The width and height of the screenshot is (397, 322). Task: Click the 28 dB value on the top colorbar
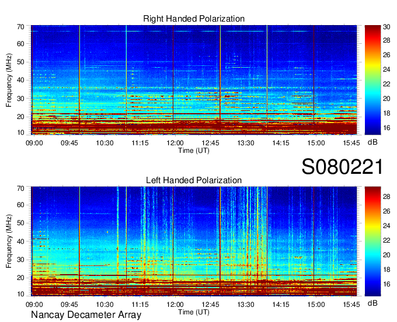coord(386,40)
